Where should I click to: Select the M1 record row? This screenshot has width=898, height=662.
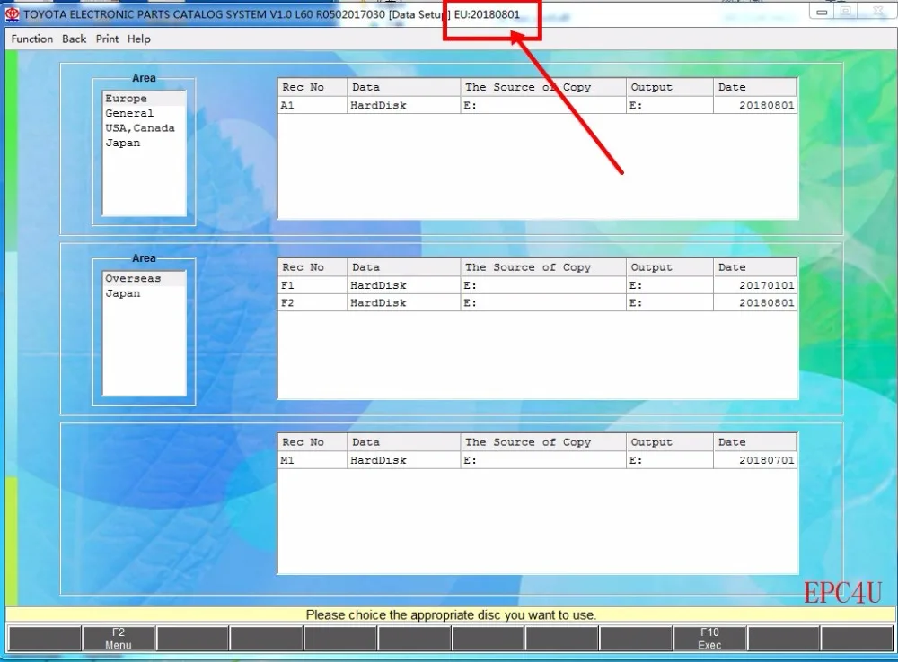537,460
